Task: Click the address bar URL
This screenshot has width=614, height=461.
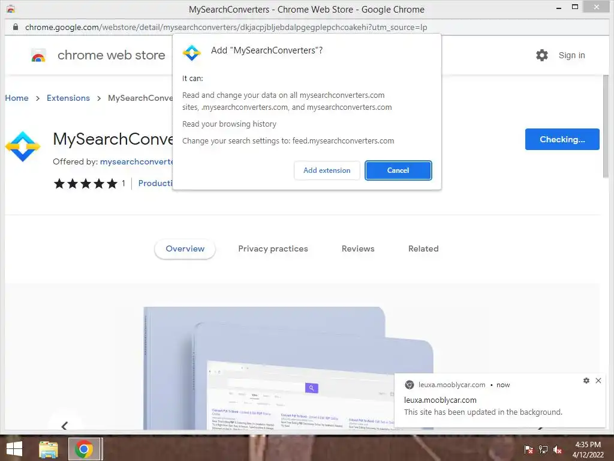Action: pos(226,27)
